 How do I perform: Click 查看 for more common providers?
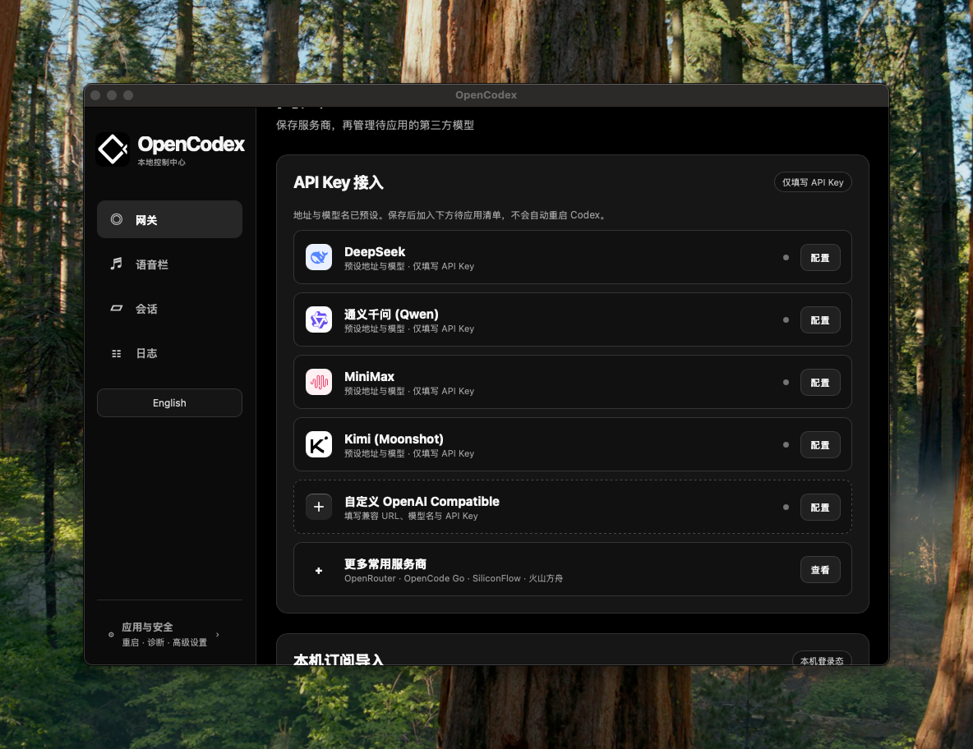820,570
